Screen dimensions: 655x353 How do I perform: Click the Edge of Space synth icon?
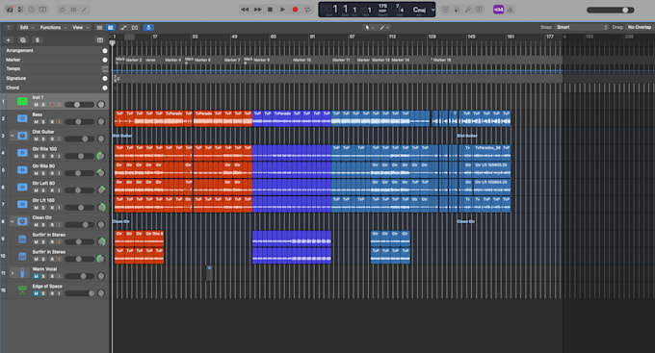click(x=22, y=290)
